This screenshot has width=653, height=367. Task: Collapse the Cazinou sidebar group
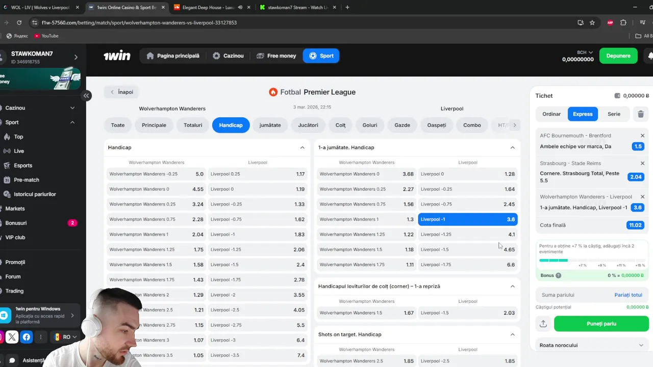pyautogui.click(x=72, y=108)
